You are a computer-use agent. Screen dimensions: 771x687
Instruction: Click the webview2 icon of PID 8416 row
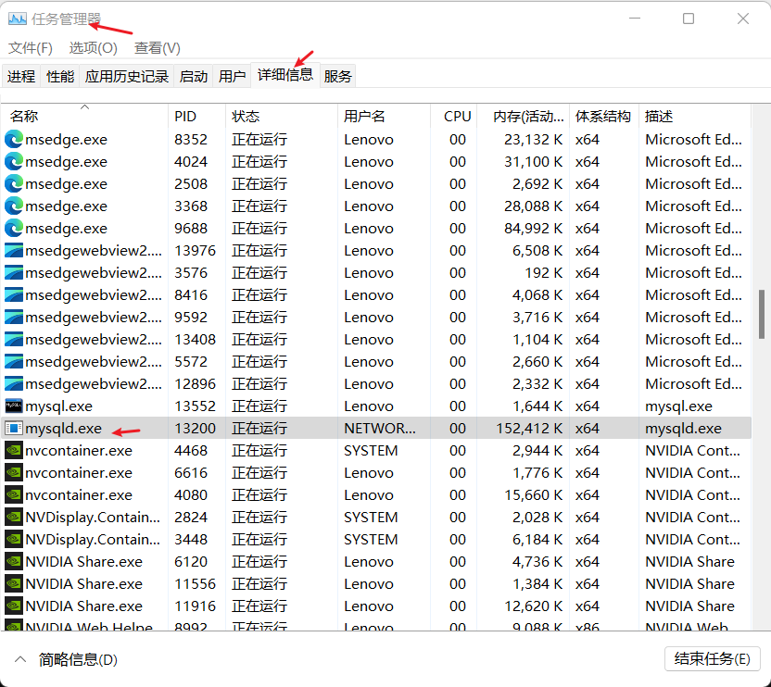[x=14, y=294]
